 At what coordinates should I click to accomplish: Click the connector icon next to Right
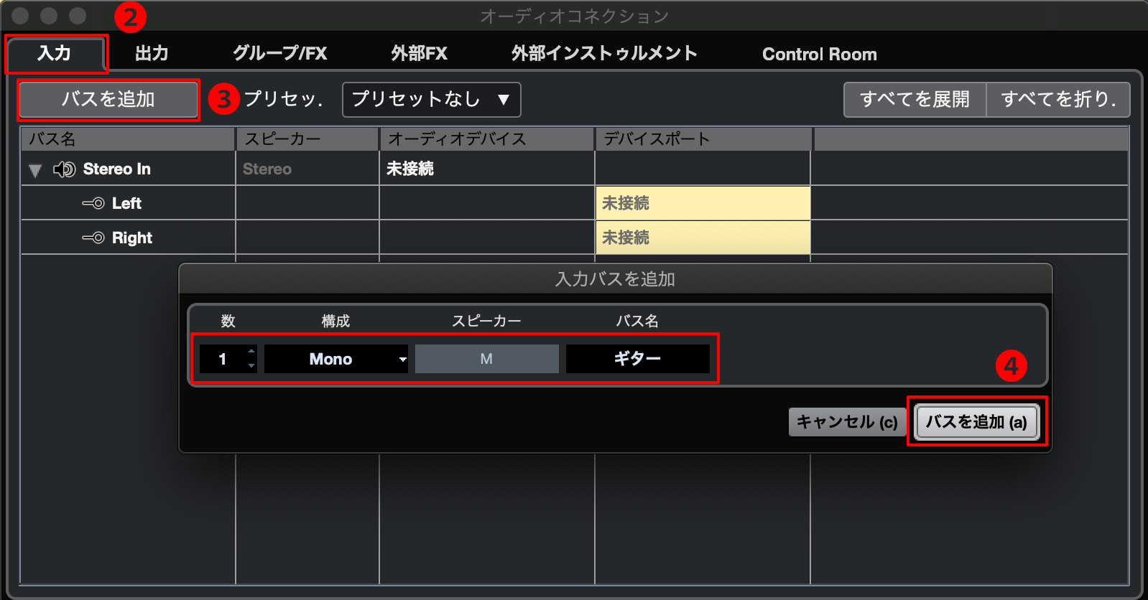coord(93,238)
